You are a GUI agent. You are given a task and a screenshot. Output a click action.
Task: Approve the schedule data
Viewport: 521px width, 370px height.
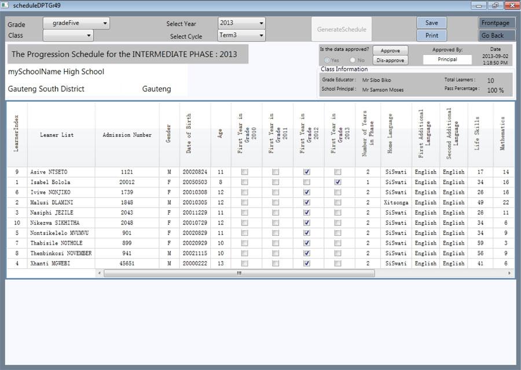coord(390,50)
